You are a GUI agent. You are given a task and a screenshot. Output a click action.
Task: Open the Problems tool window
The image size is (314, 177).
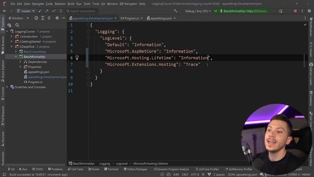pos(55,169)
